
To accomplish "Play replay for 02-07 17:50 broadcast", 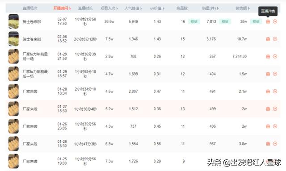I will tap(275, 21).
